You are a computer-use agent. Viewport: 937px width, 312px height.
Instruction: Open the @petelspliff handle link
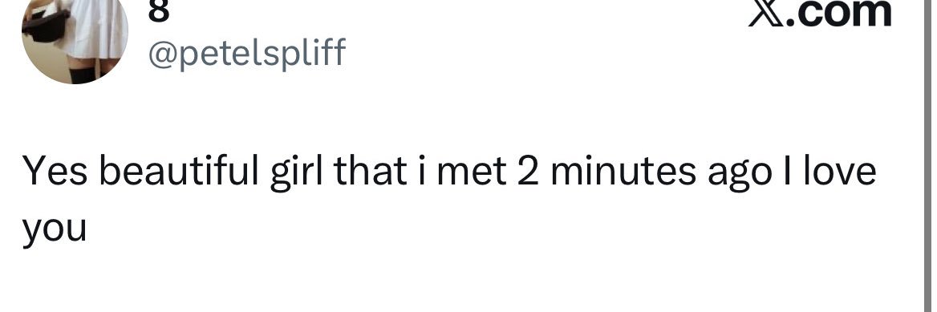pyautogui.click(x=247, y=53)
